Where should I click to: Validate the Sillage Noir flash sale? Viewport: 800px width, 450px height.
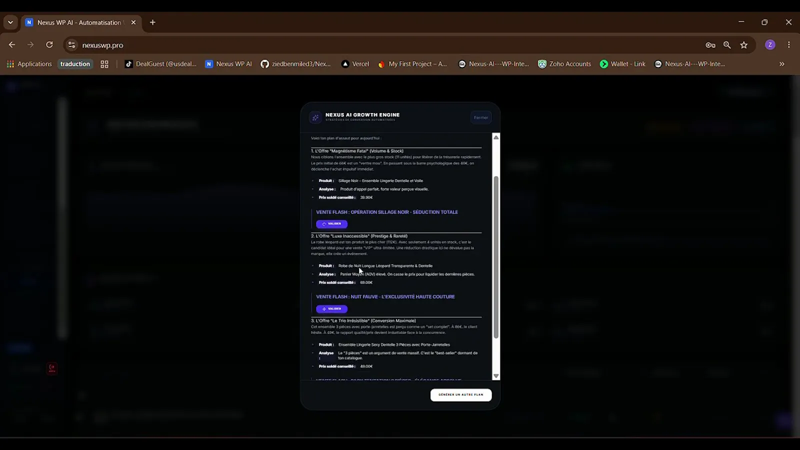point(331,224)
